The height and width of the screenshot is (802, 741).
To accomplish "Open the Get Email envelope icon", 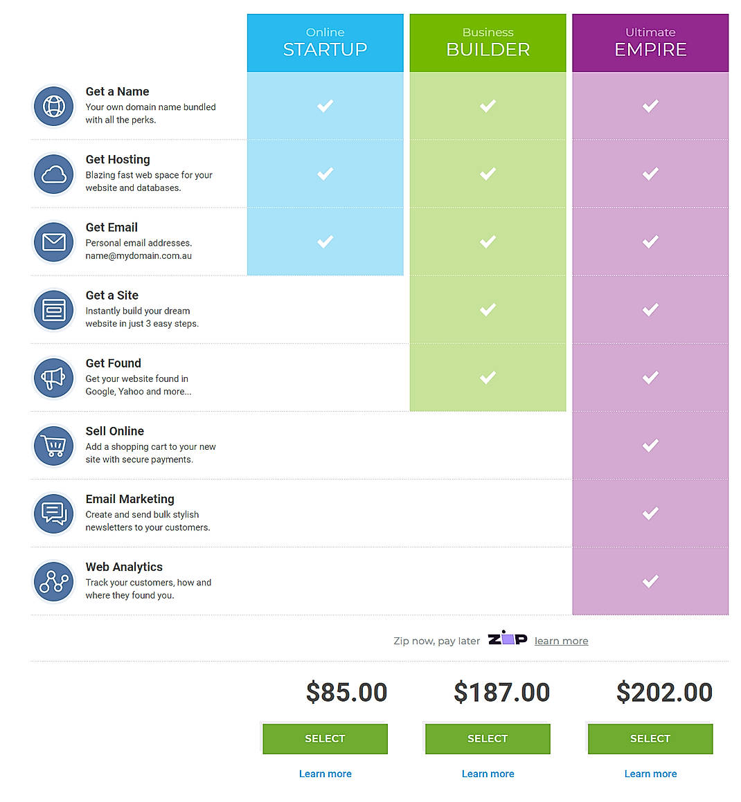I will 53,241.
